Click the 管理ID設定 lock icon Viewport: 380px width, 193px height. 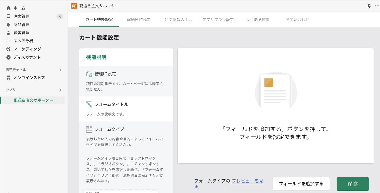pyautogui.click(x=89, y=74)
